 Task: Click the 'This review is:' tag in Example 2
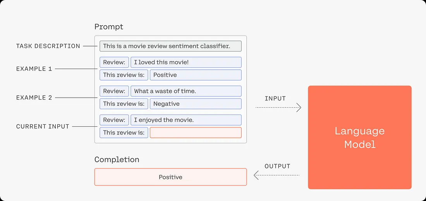124,104
